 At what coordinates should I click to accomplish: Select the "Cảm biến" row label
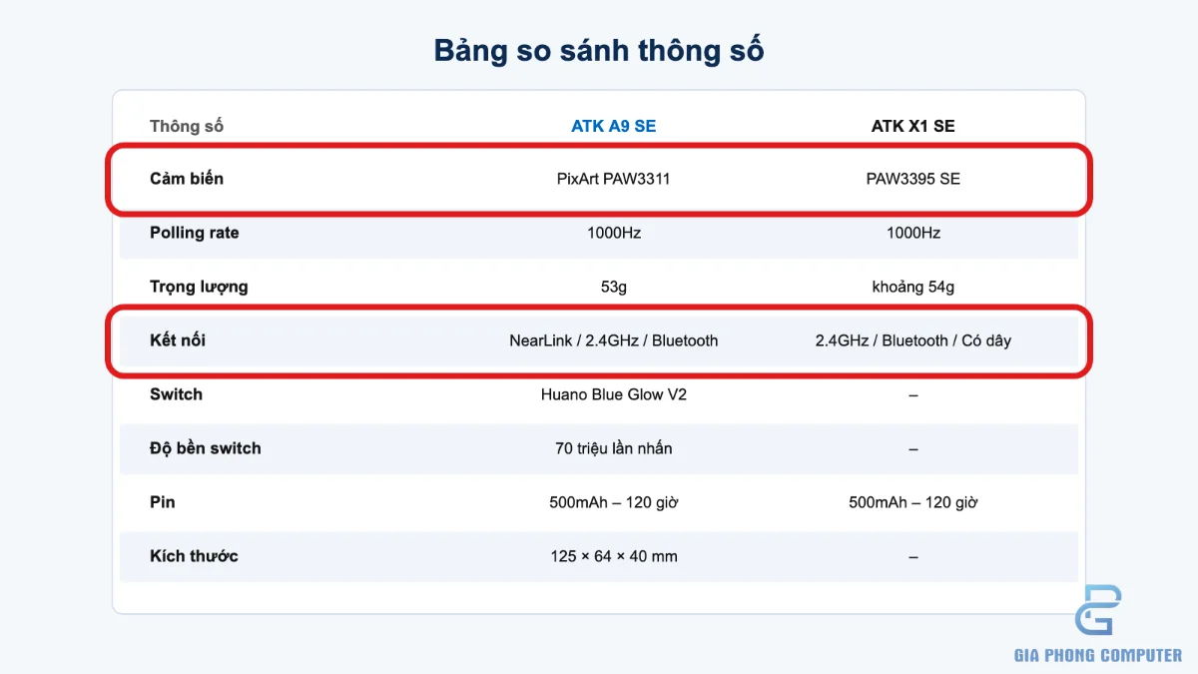click(187, 179)
